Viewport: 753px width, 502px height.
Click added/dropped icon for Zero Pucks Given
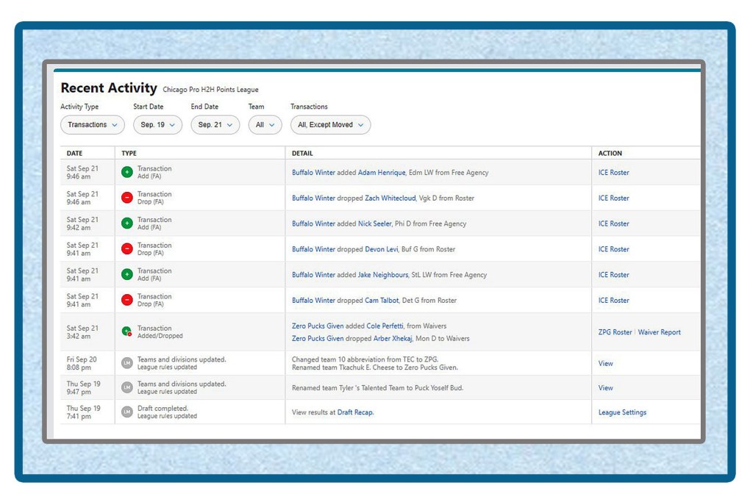(126, 332)
